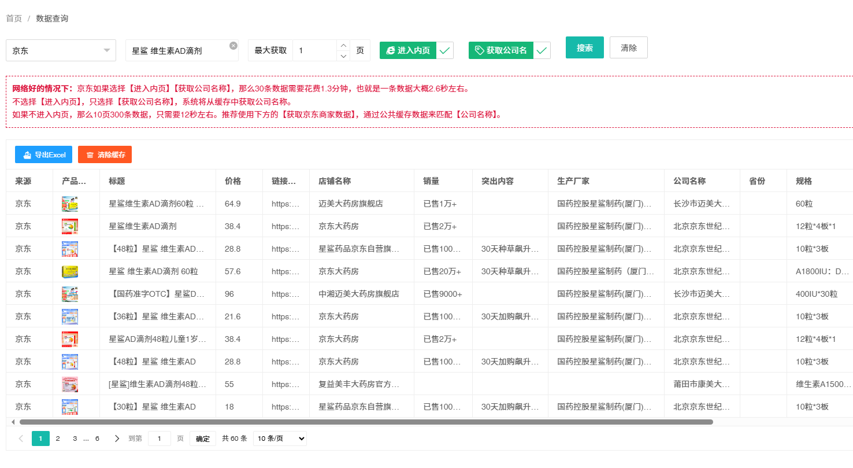Go to previous page using left chevron
853x468 pixels.
tap(21, 438)
